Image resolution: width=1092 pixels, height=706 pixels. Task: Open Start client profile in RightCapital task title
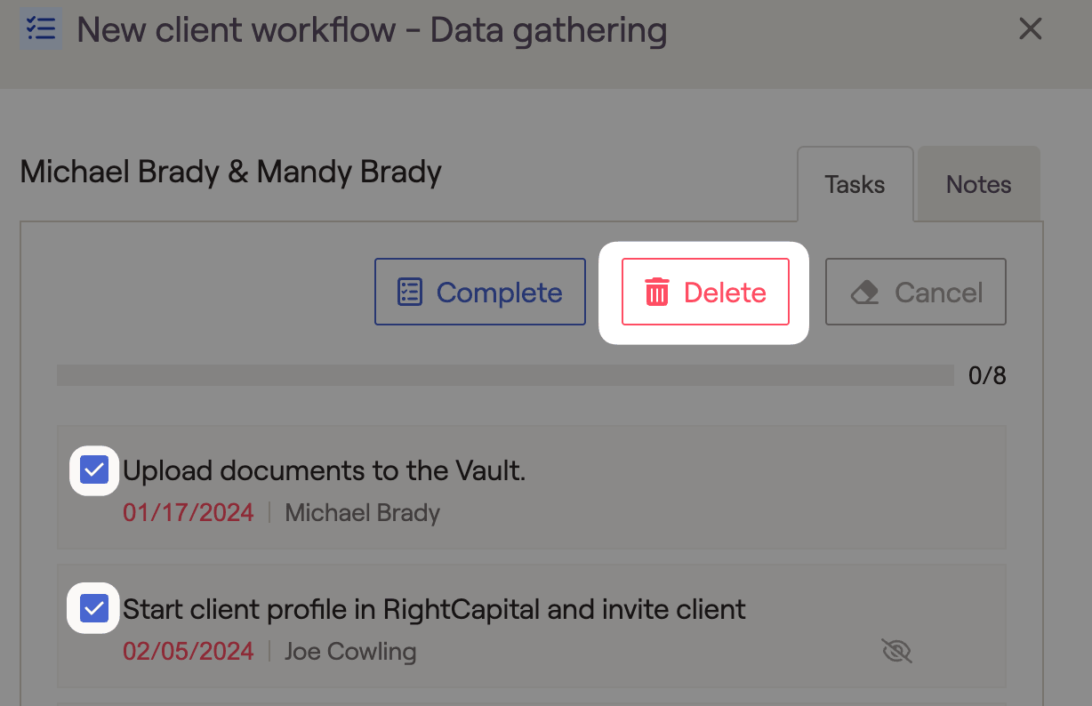pos(434,609)
